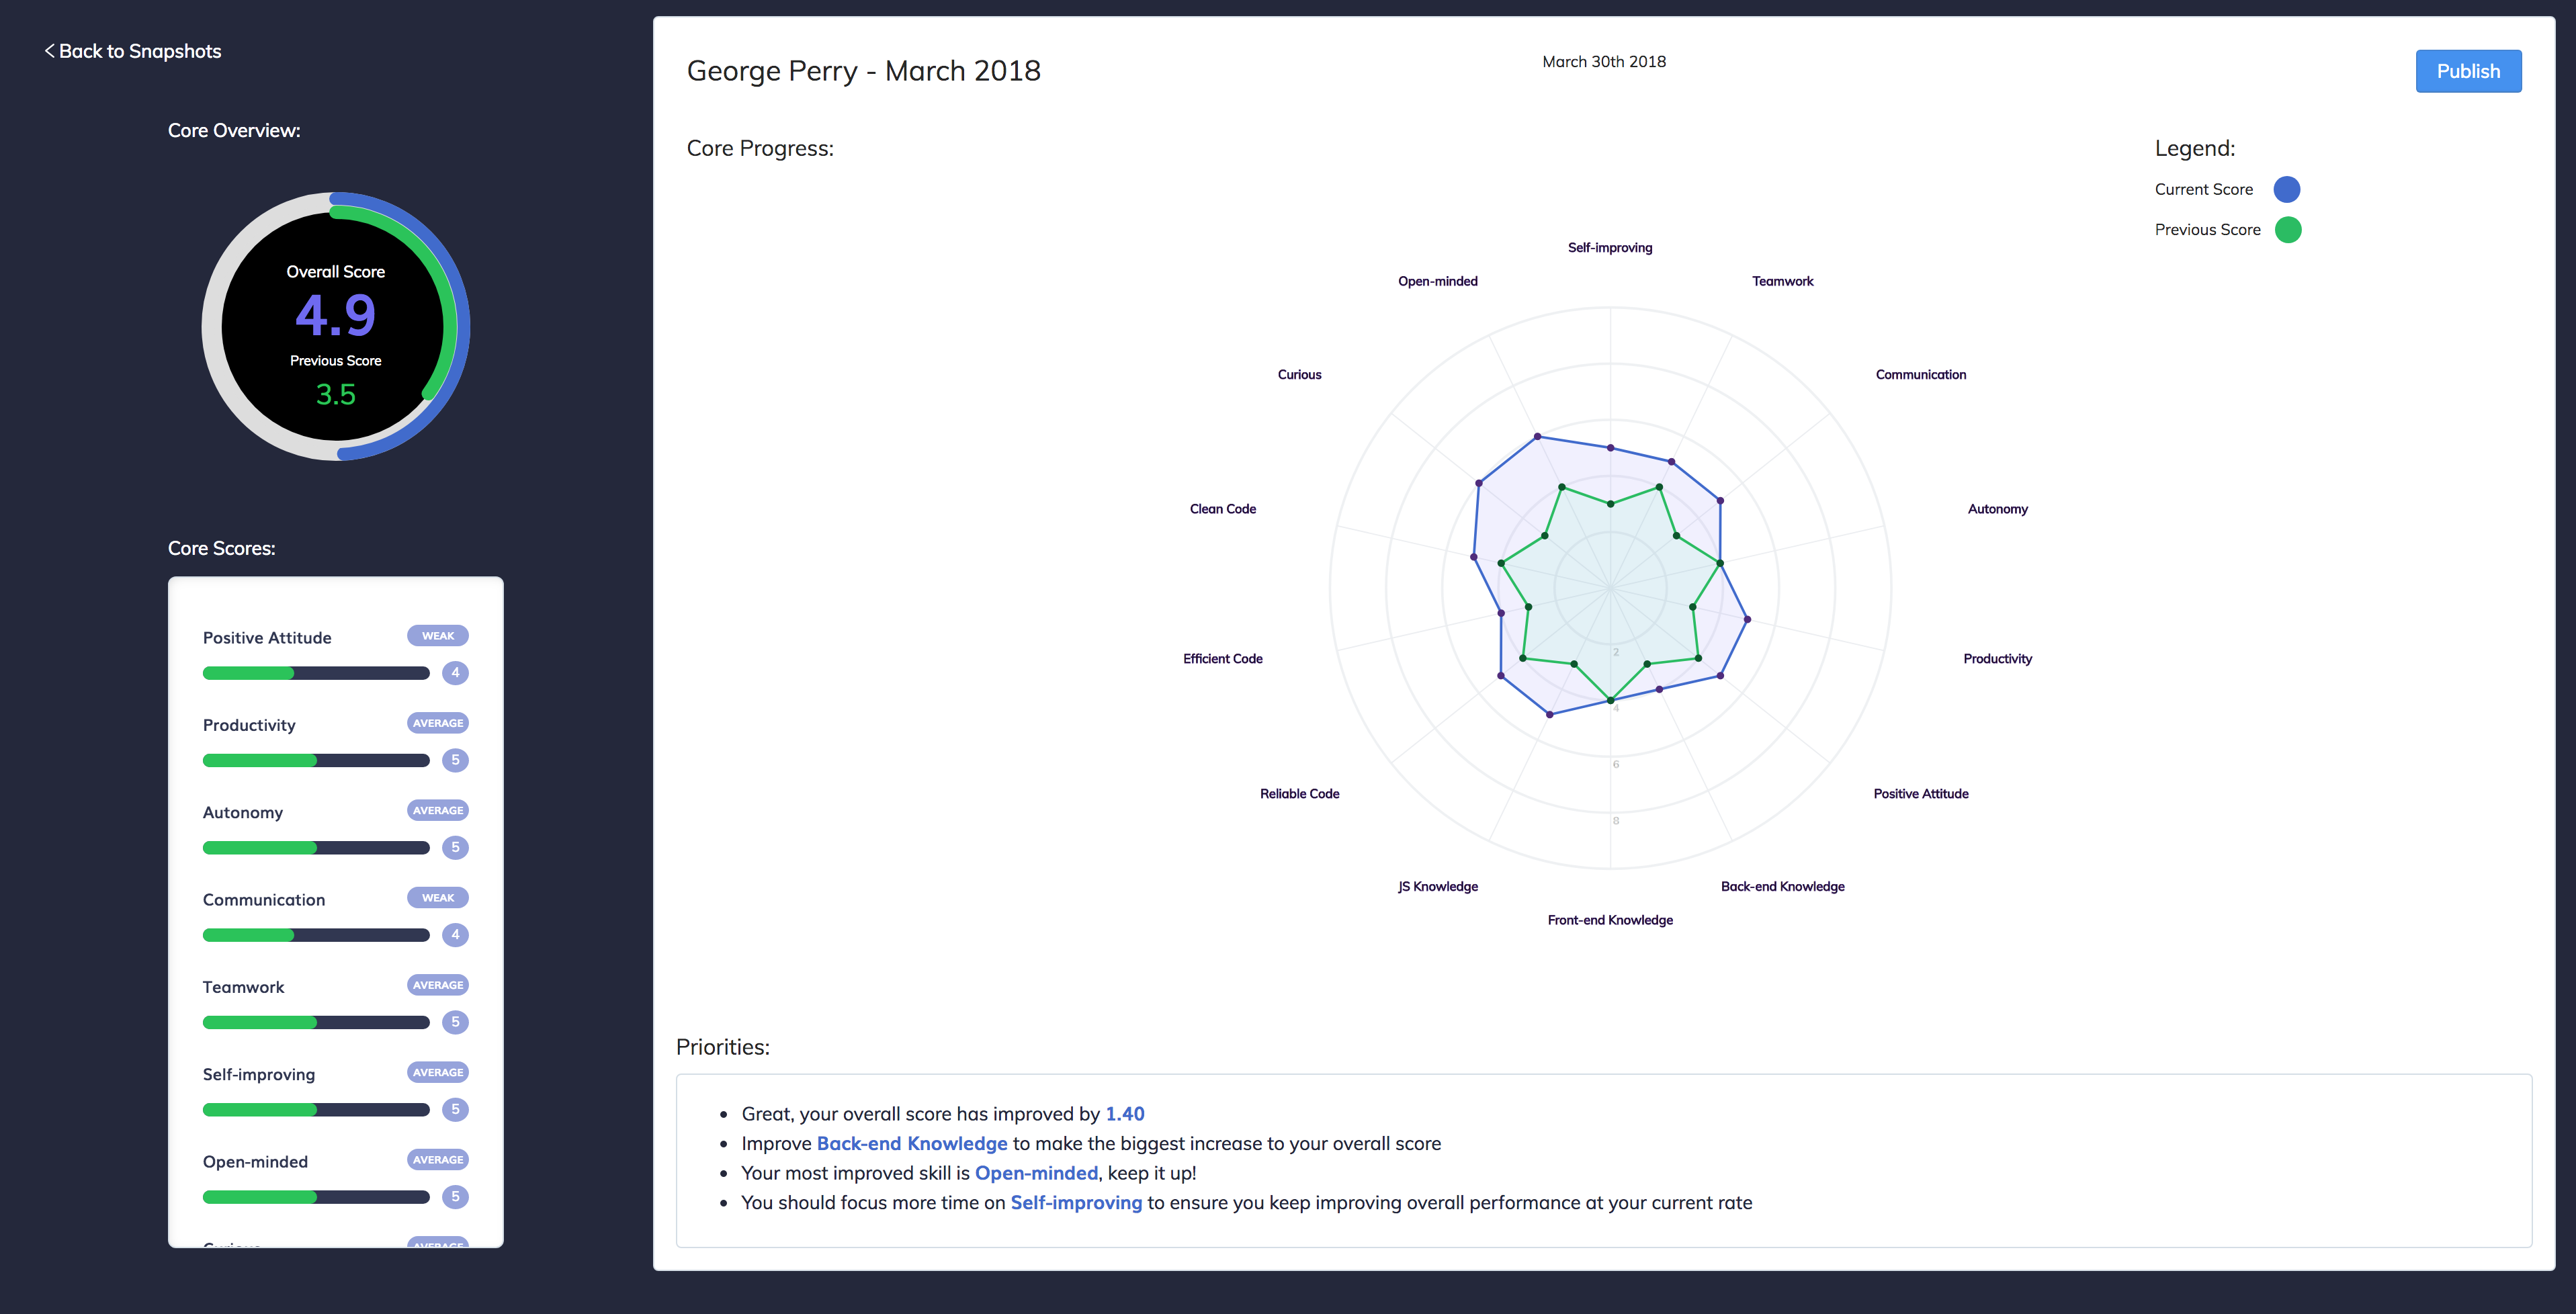Click the Positive Attitude WEAK badge
The image size is (2576, 1314).
[437, 636]
